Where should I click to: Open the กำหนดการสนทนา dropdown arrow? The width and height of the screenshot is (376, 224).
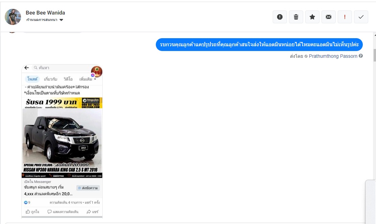pyautogui.click(x=61, y=20)
